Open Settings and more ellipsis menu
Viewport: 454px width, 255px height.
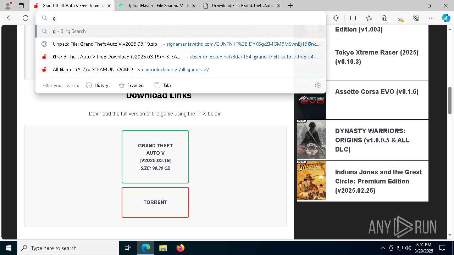tap(431, 18)
